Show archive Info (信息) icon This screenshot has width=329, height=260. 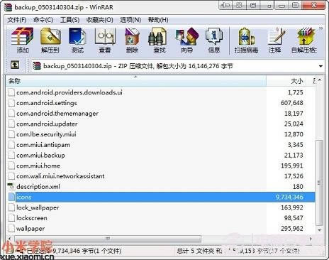(x=214, y=40)
